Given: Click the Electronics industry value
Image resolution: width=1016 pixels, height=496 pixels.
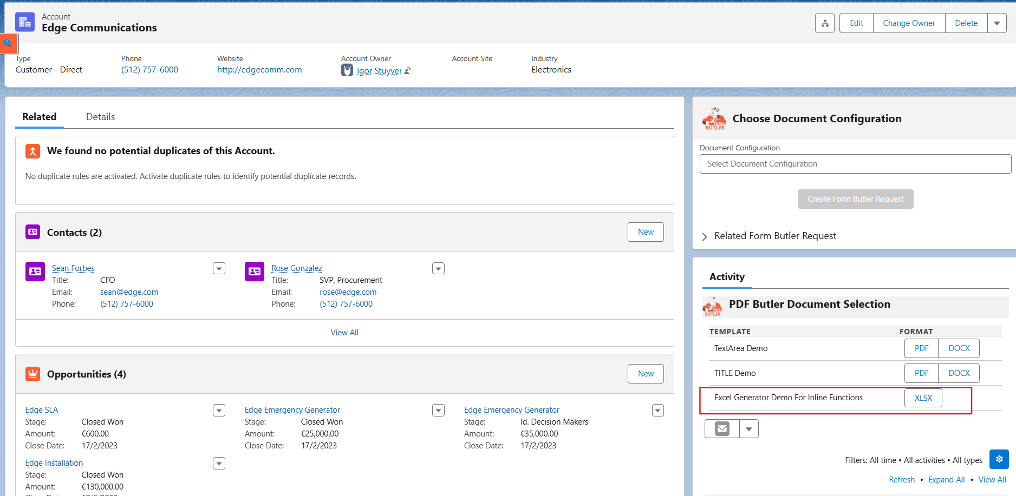Looking at the screenshot, I should click(551, 70).
